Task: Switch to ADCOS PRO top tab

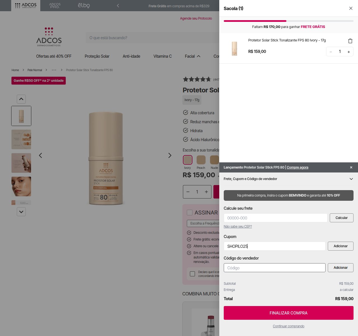Action: click(55, 6)
